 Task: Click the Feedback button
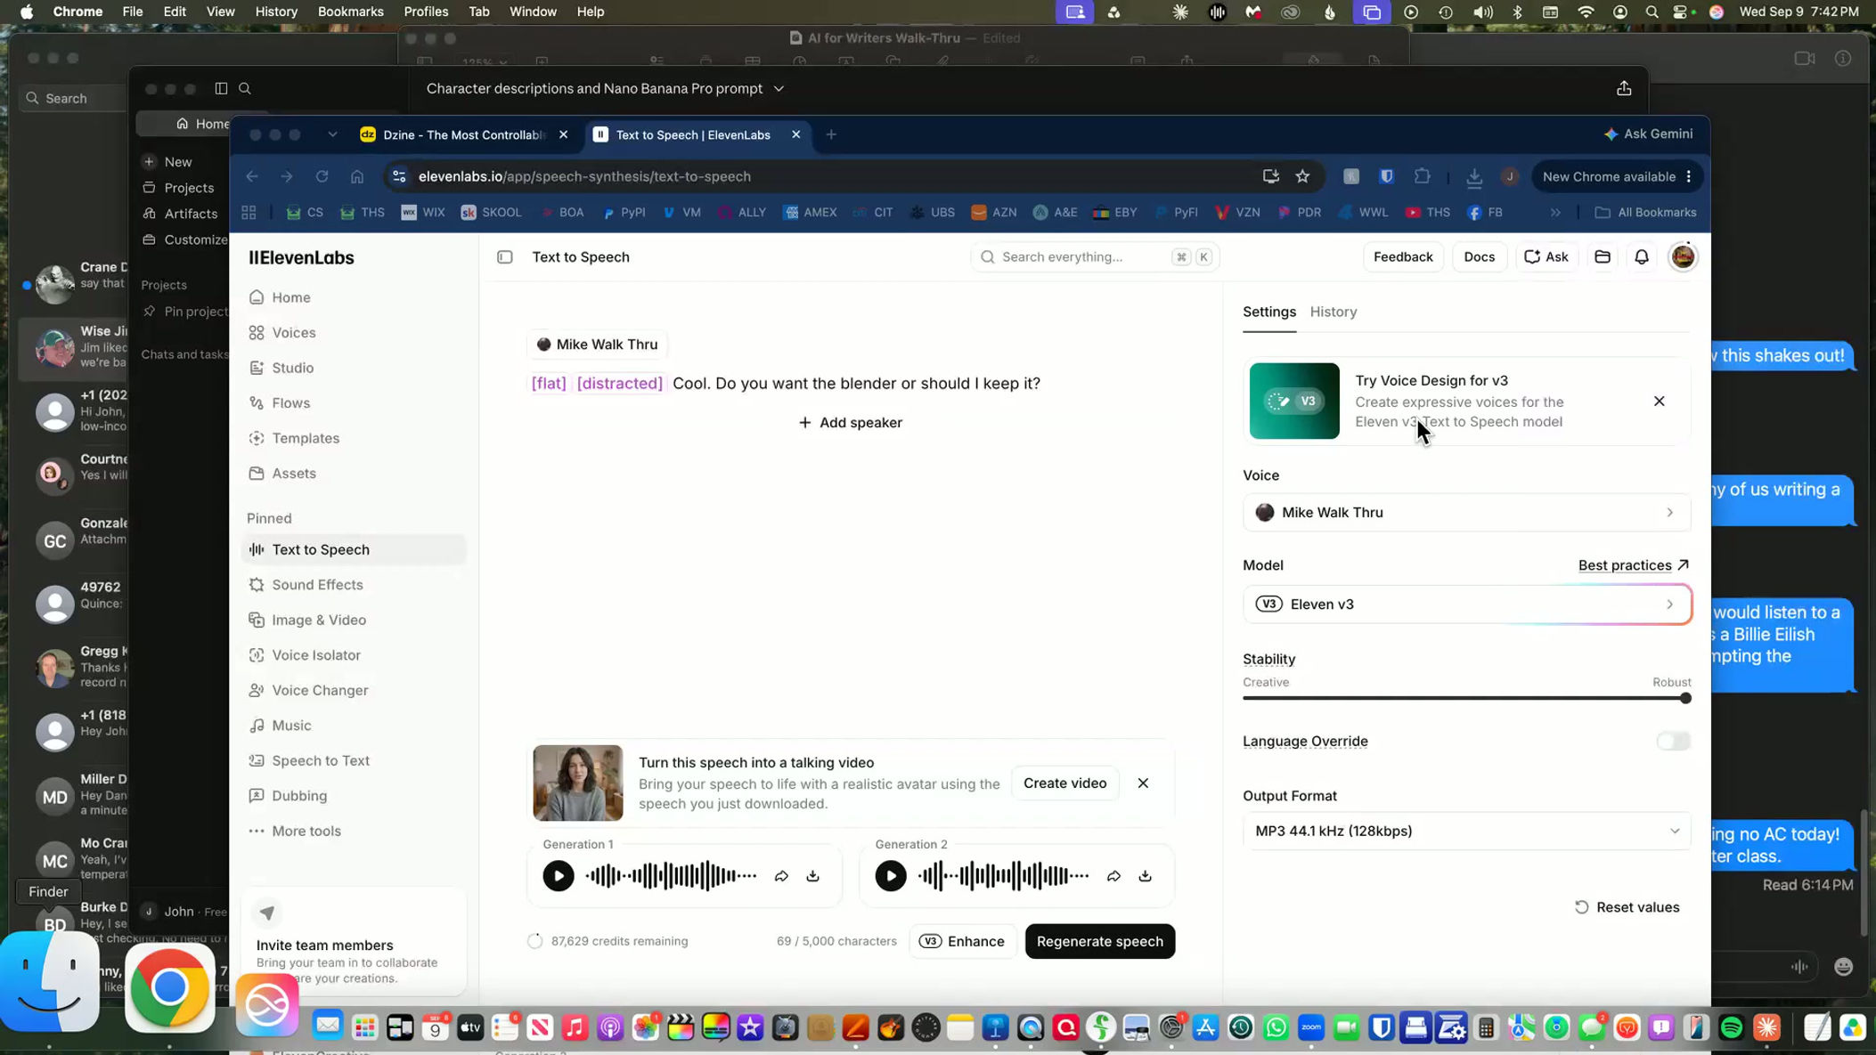(1403, 257)
